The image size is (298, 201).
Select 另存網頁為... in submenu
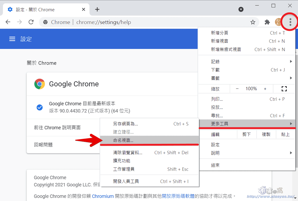[x=149, y=124]
